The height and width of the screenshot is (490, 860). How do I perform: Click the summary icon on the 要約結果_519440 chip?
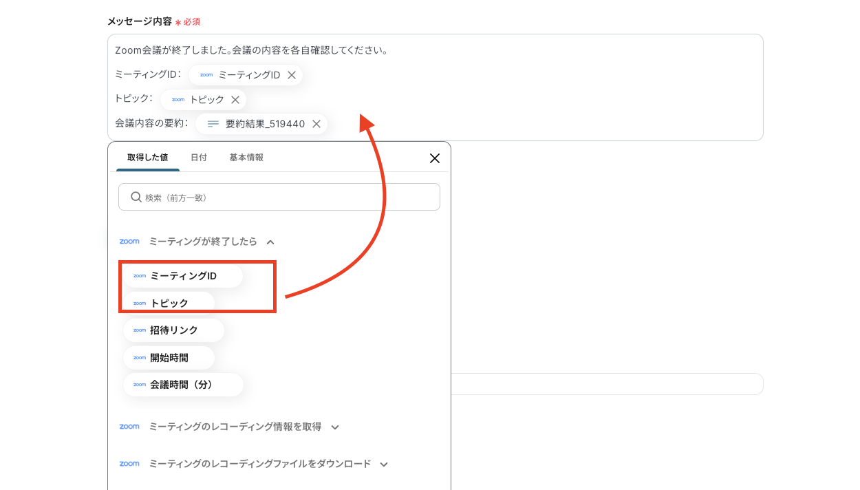[x=213, y=124]
